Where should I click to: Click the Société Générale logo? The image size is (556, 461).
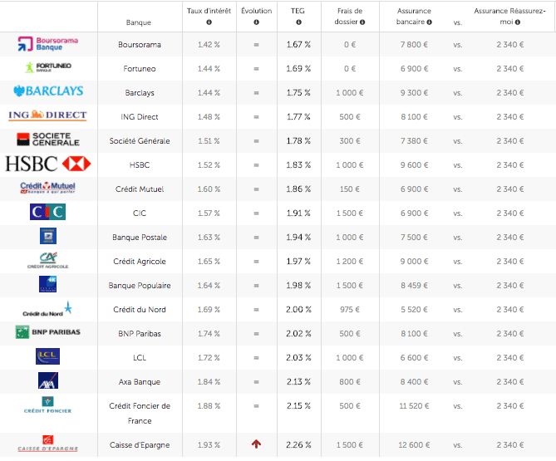48,140
